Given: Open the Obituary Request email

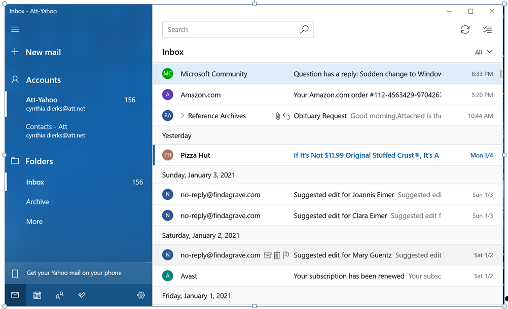Looking at the screenshot, I should click(327, 116).
